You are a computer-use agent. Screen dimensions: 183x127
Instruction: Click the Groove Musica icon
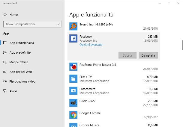point(73,125)
